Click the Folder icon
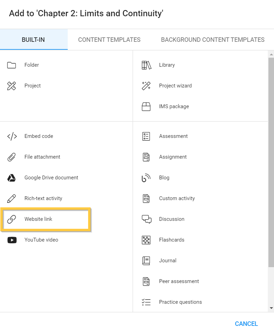 pos(11,65)
